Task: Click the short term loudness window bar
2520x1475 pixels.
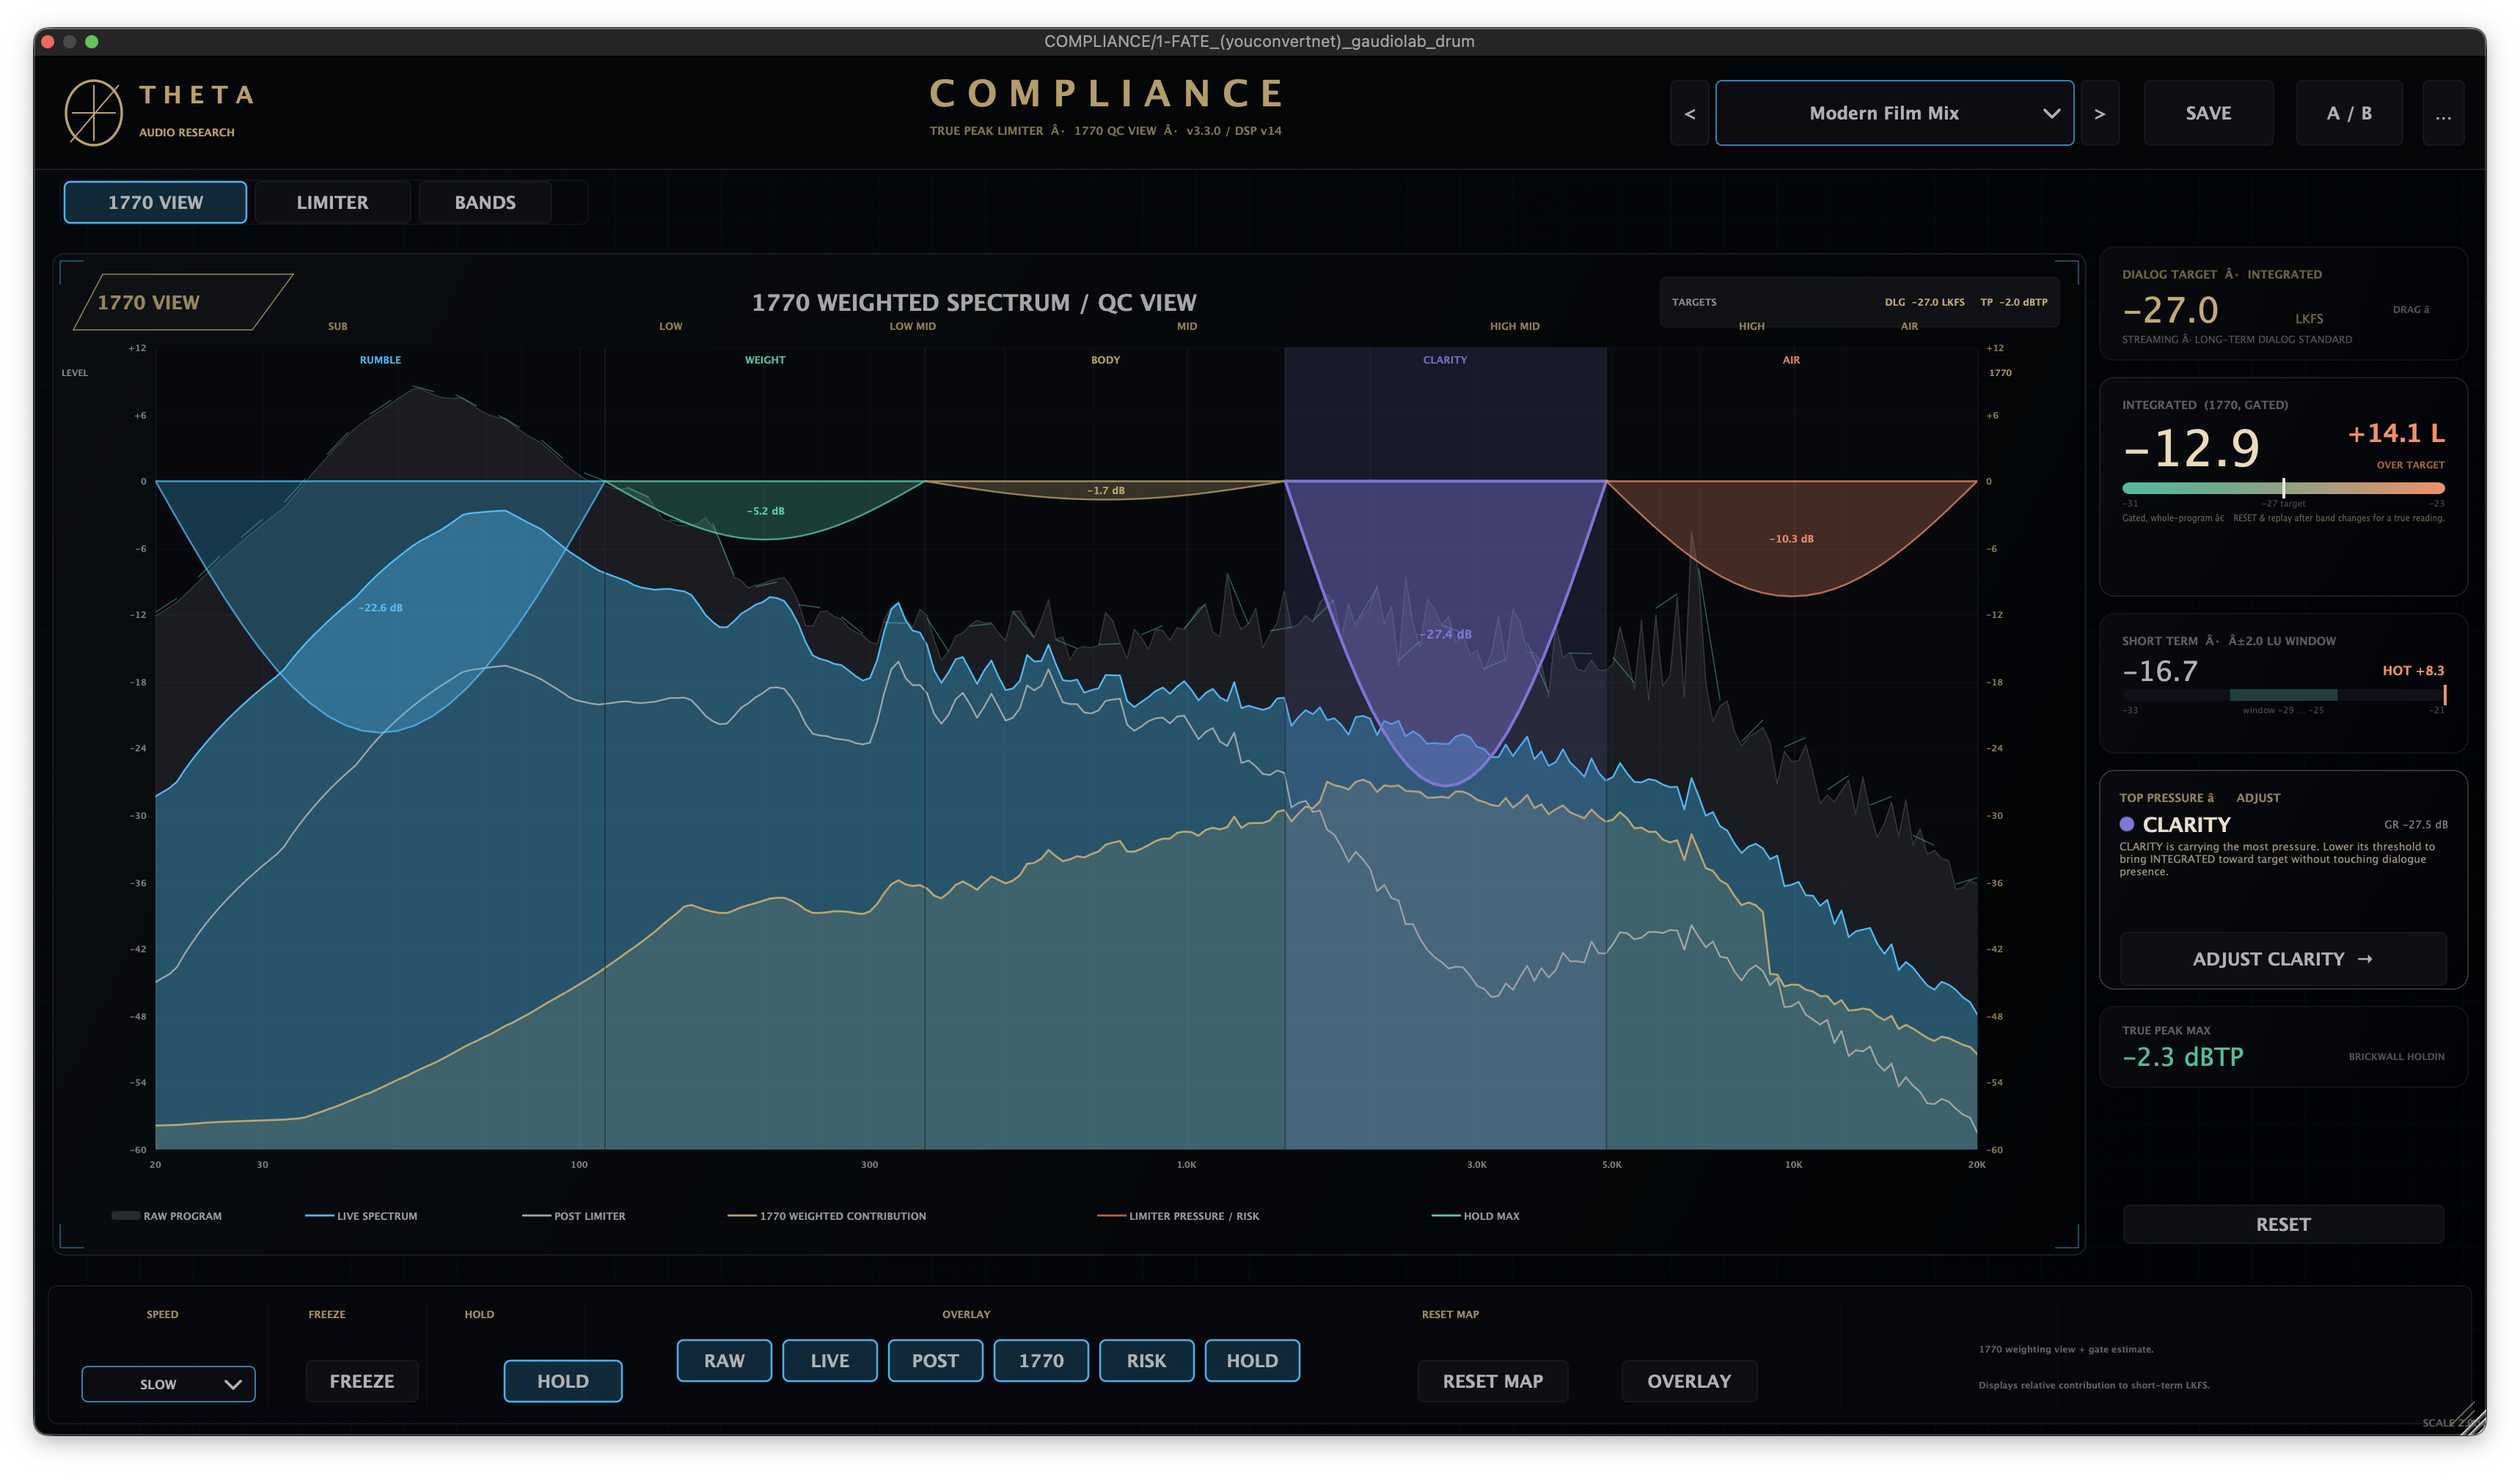Action: coord(2283,694)
